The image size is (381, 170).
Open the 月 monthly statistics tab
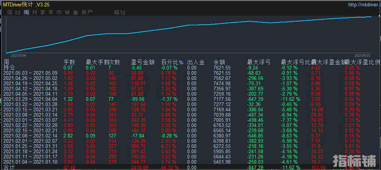tap(34, 12)
